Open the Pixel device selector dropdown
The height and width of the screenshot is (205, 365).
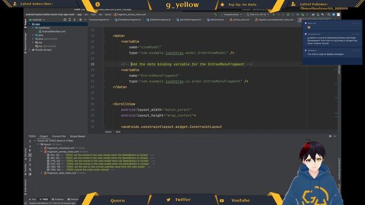[x=258, y=14]
